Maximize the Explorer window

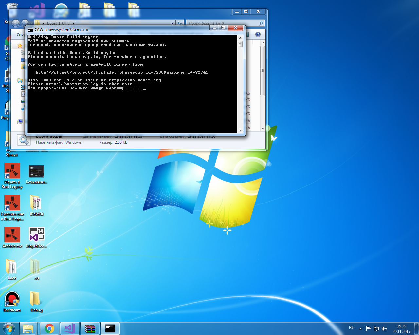coord(246,11)
